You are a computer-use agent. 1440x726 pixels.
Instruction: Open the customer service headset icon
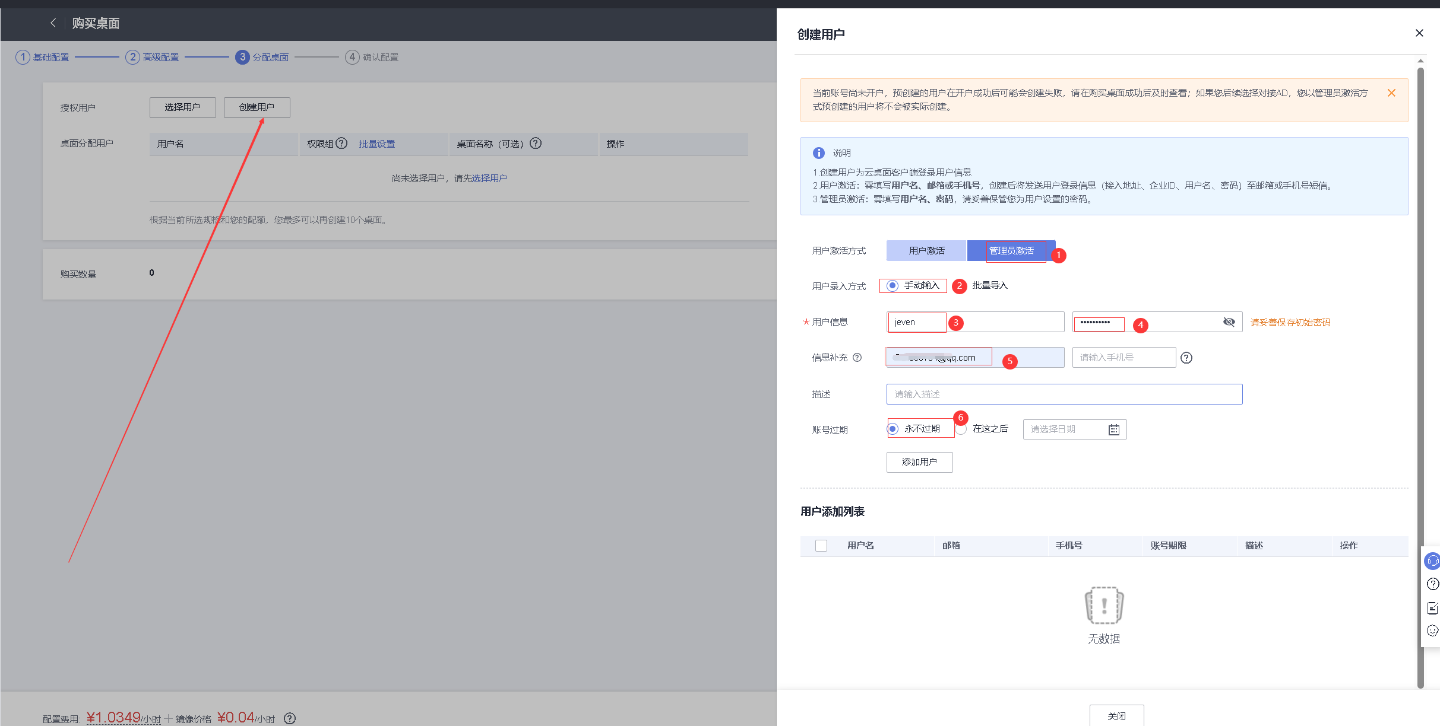coord(1432,561)
